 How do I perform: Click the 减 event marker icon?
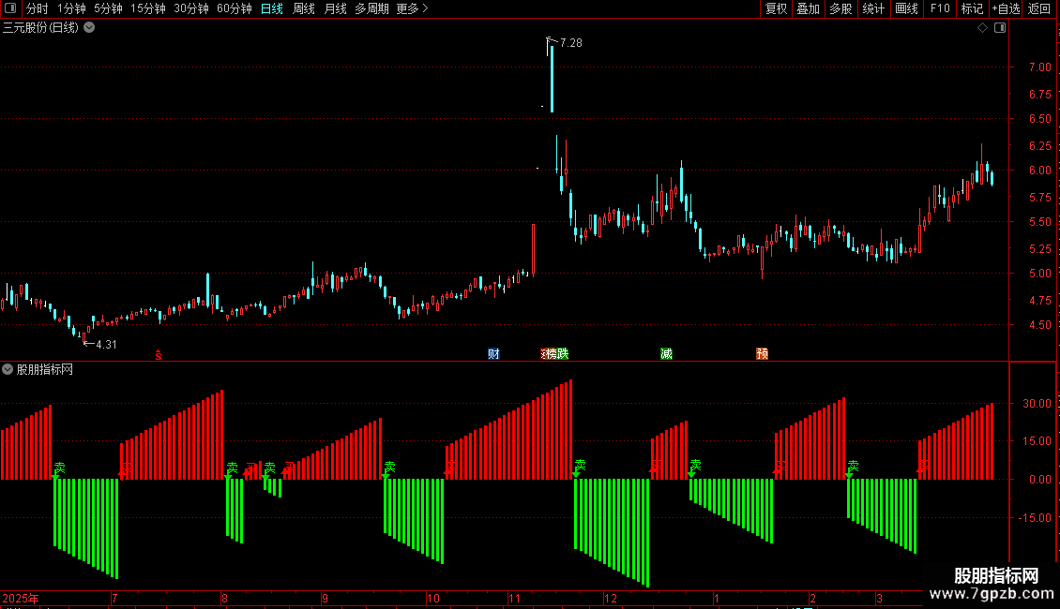click(667, 354)
